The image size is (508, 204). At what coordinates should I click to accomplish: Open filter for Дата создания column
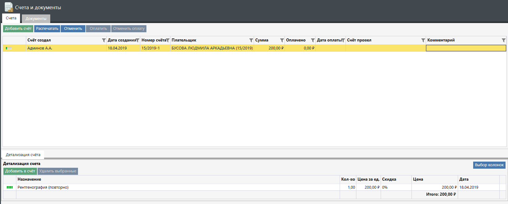coord(137,40)
